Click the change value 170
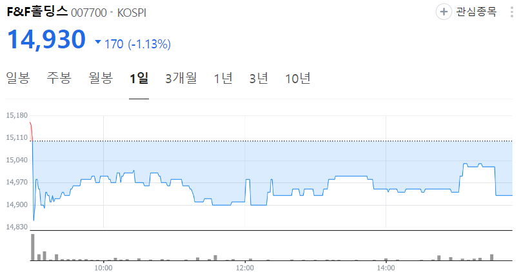Screen dimensions: 521x272 pos(114,44)
